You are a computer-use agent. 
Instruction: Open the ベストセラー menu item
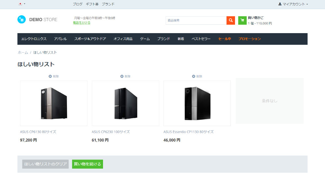tap(201, 39)
